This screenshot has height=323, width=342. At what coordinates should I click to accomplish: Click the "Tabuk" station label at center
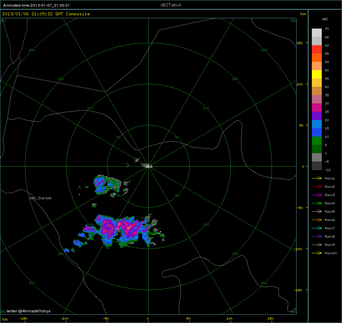(148, 166)
